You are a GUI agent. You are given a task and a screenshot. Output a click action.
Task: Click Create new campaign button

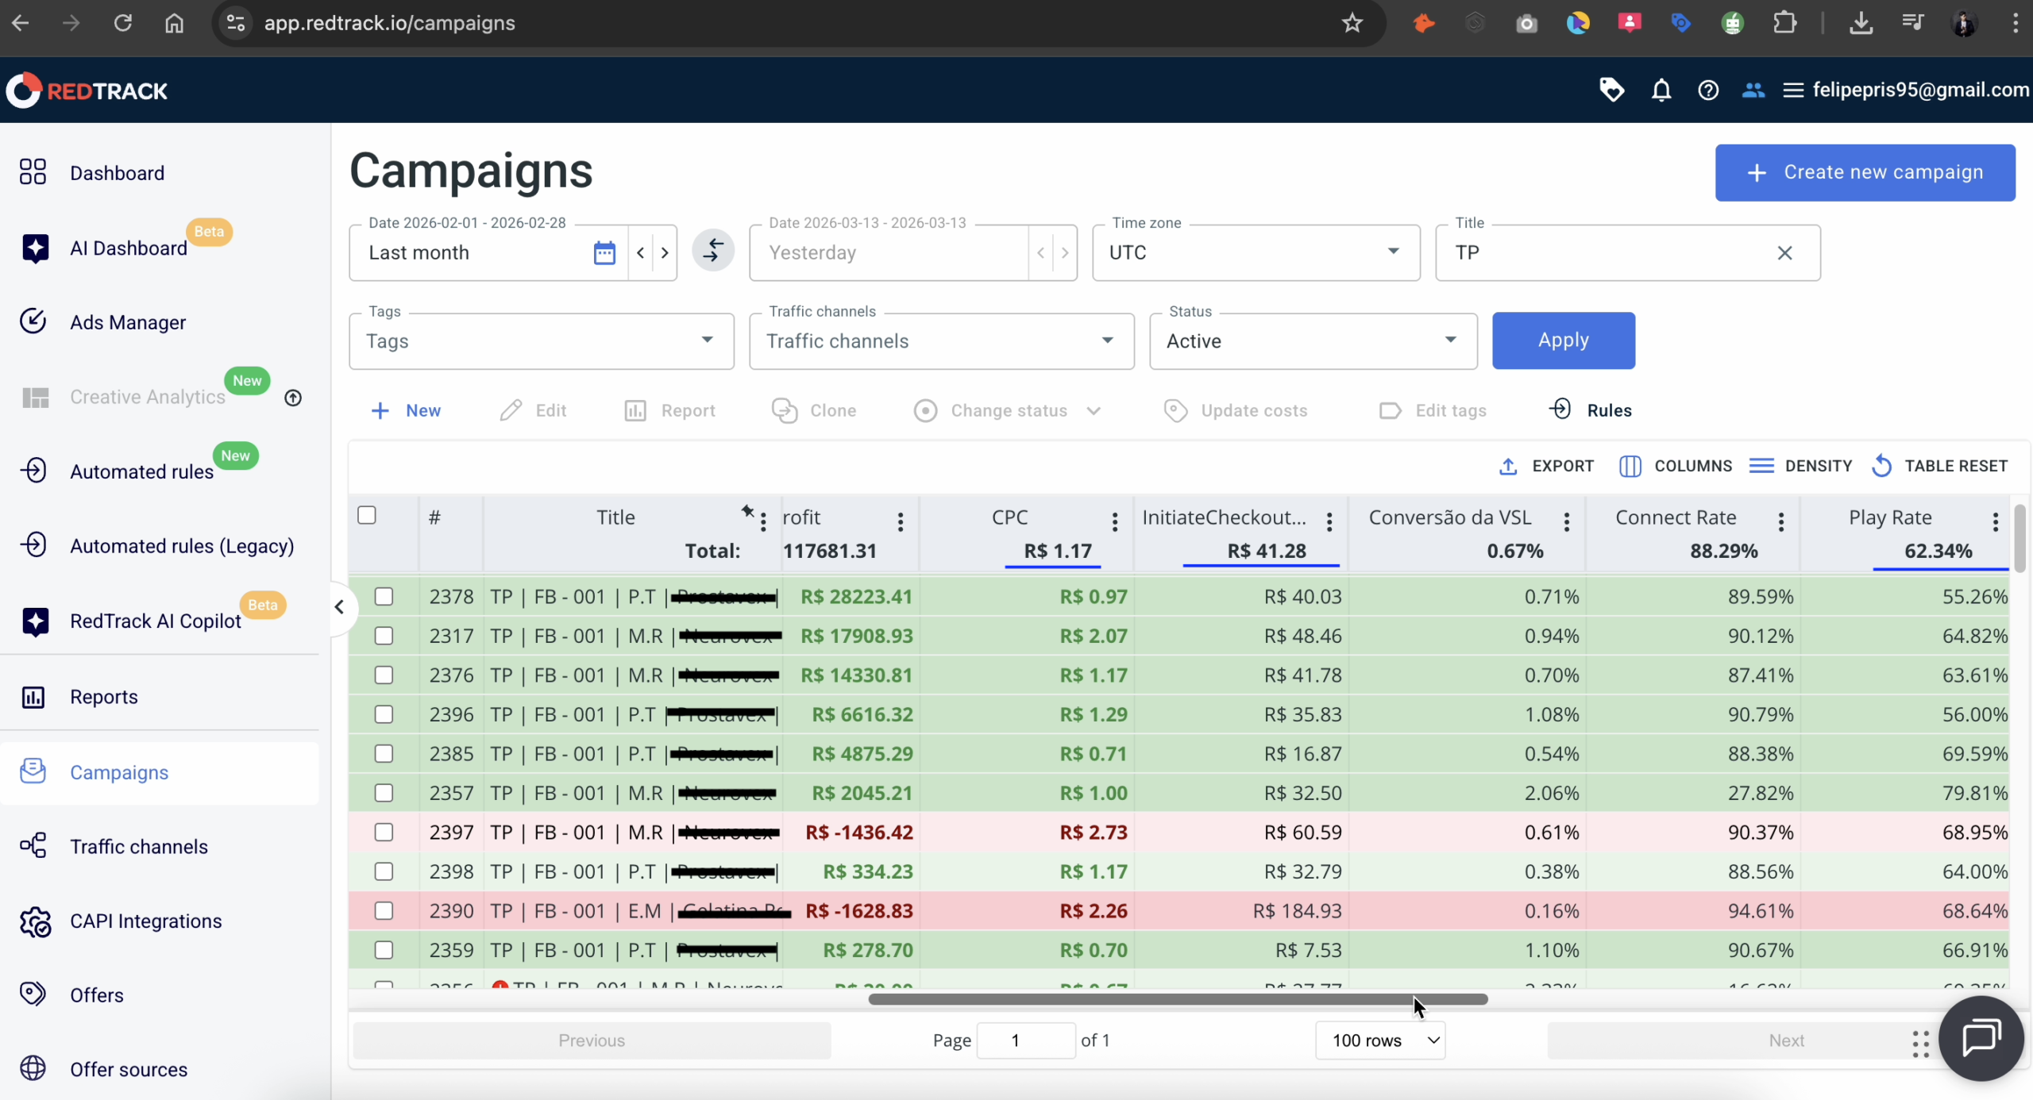(x=1864, y=172)
